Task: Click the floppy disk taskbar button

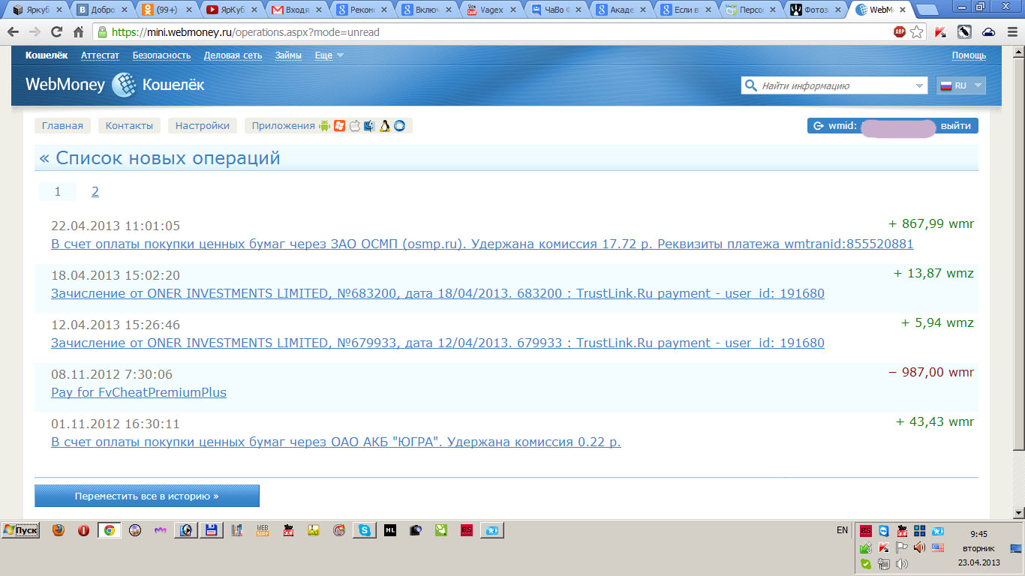Action: (x=212, y=530)
